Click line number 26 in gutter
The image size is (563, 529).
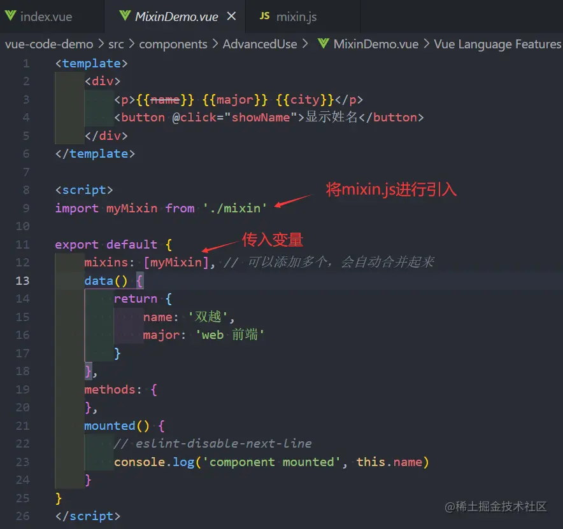tap(23, 516)
